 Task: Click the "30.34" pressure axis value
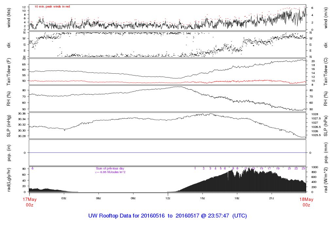coord(22,119)
